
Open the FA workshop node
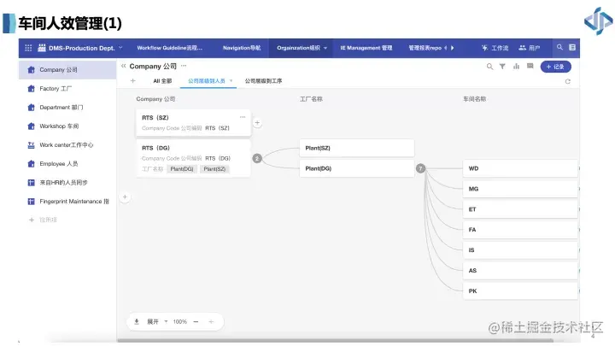520,230
